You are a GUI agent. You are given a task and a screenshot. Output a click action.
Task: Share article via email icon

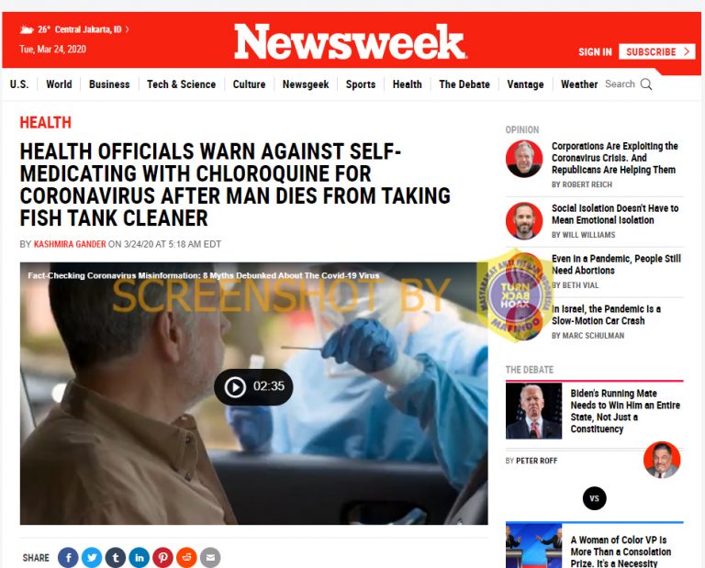pos(210,557)
